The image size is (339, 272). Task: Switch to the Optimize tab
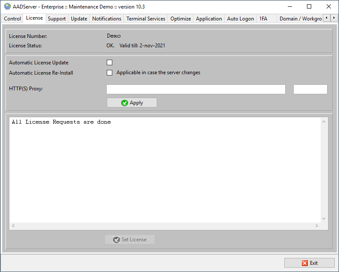coord(181,19)
